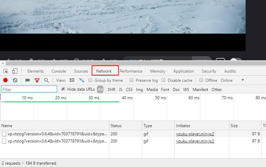Click the '194 B transferred' status text
Screen dimensions: 266x167
tap(41, 163)
